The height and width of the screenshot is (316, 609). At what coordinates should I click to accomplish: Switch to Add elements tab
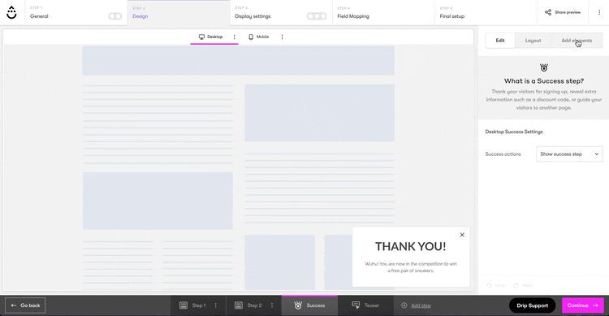[x=577, y=41]
